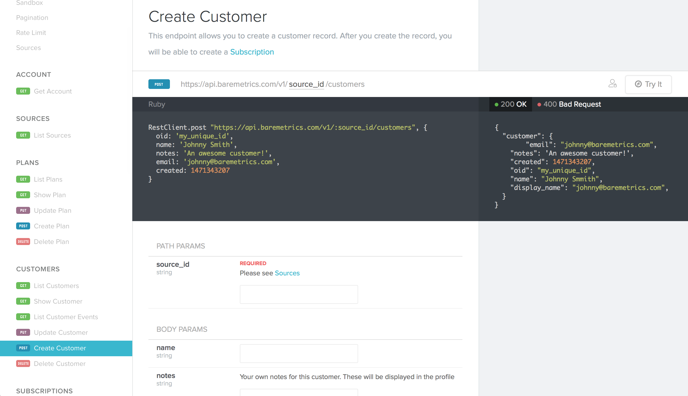Open List Customer Events in sidebar
This screenshot has height=396, width=688.
click(x=66, y=317)
